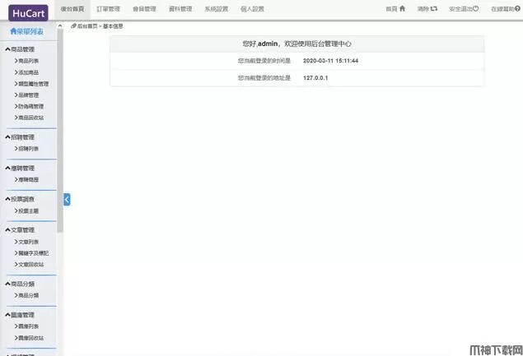The height and width of the screenshot is (356, 523).
Task: Collapse the 應聘管理 sidebar group
Action: click(20, 169)
